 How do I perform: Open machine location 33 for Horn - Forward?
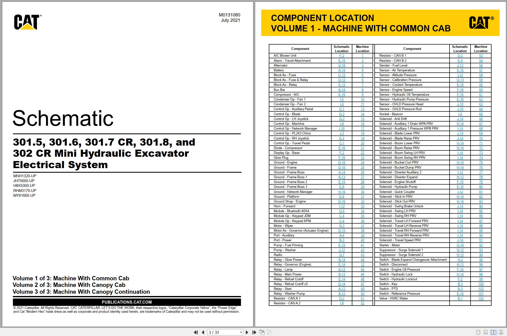[362, 206]
